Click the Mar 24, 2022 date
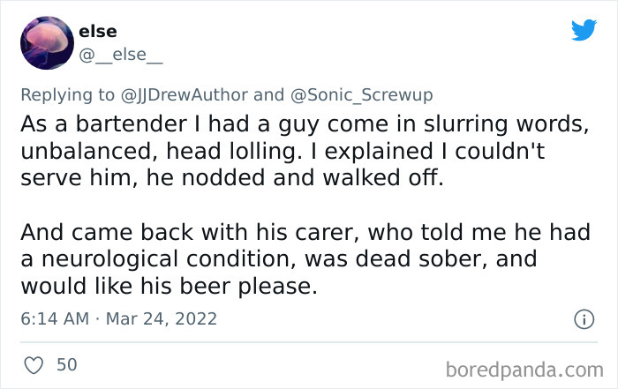The image size is (618, 389). (x=159, y=318)
